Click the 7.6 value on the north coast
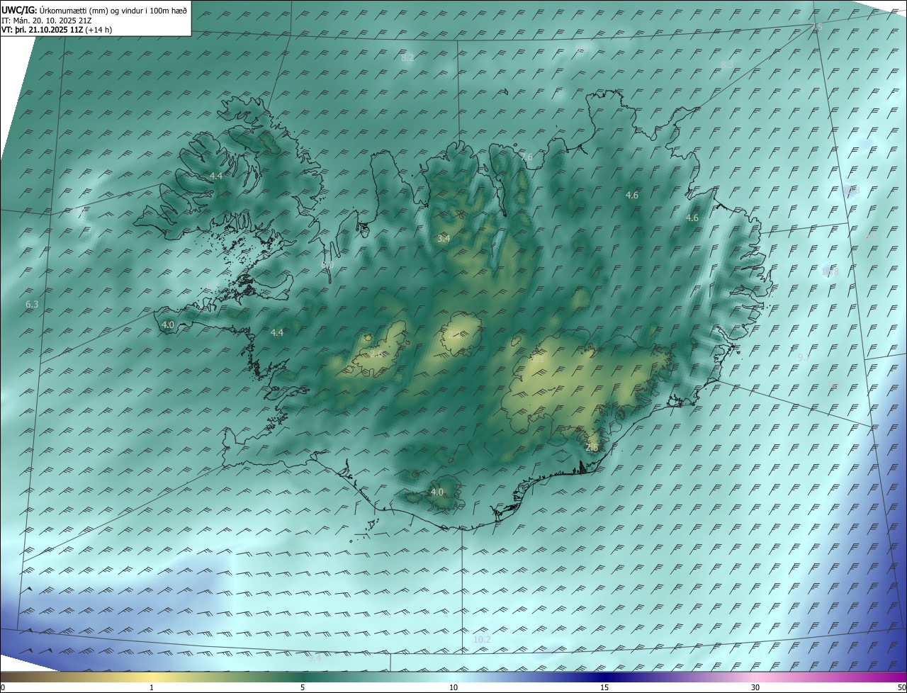This screenshot has width=907, height=693. (526, 157)
